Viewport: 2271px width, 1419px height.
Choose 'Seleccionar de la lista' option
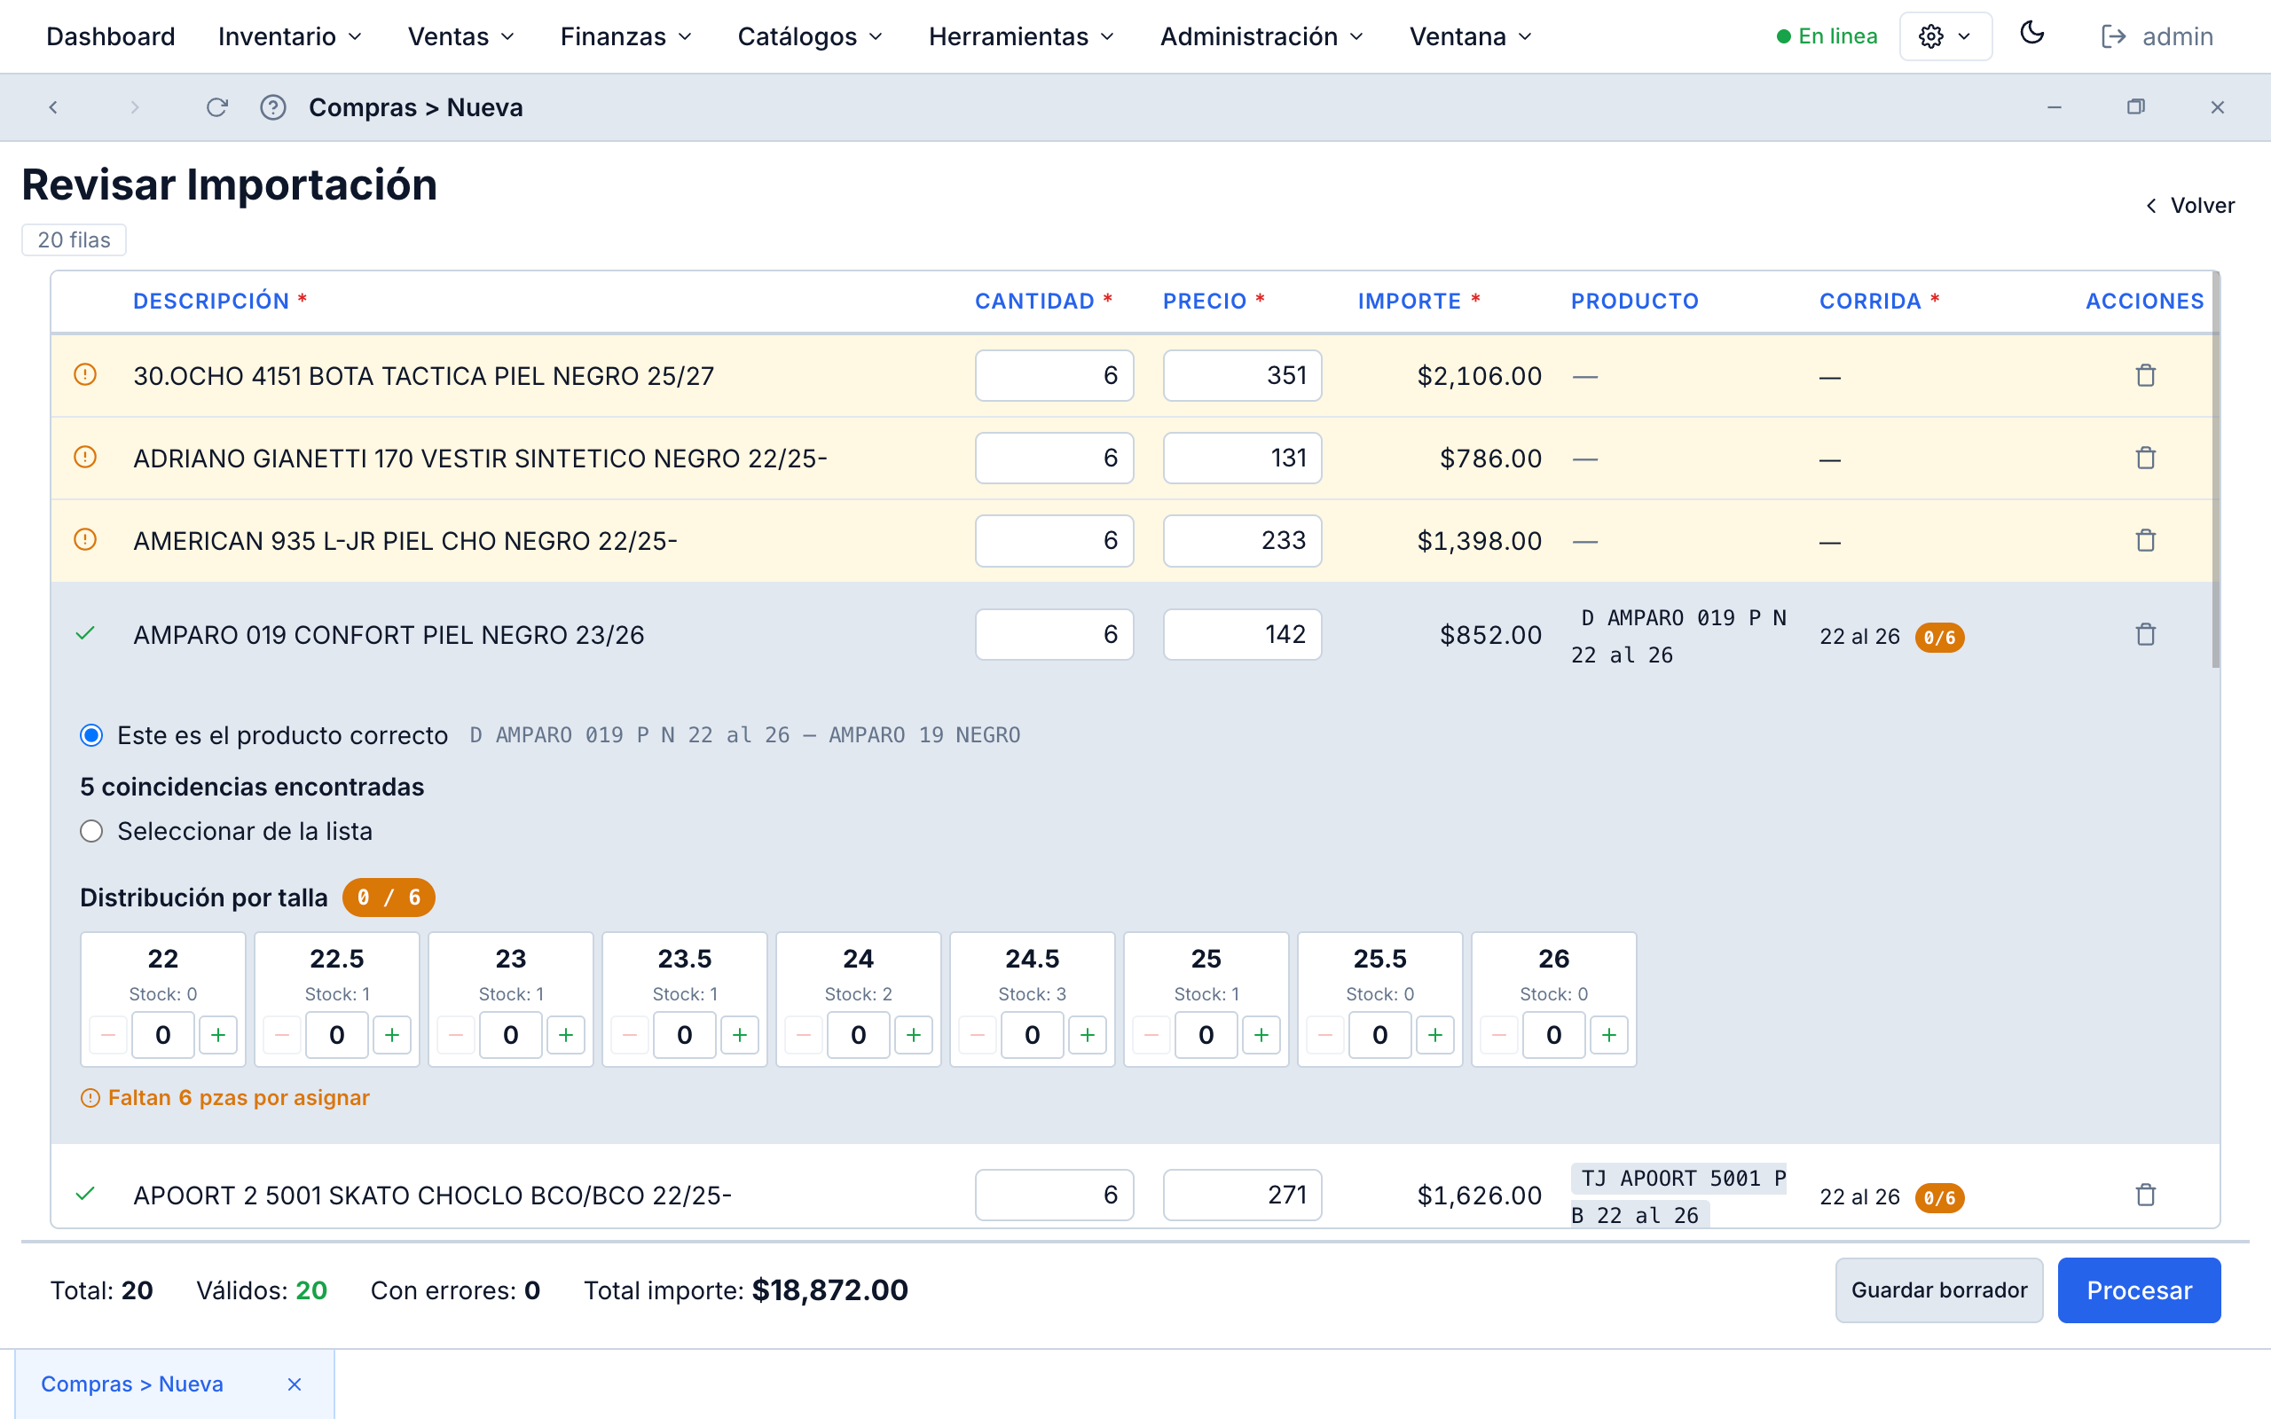click(x=91, y=831)
